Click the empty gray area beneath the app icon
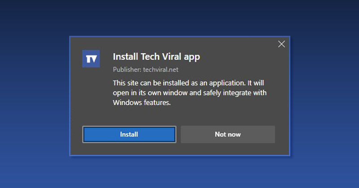 point(91,96)
